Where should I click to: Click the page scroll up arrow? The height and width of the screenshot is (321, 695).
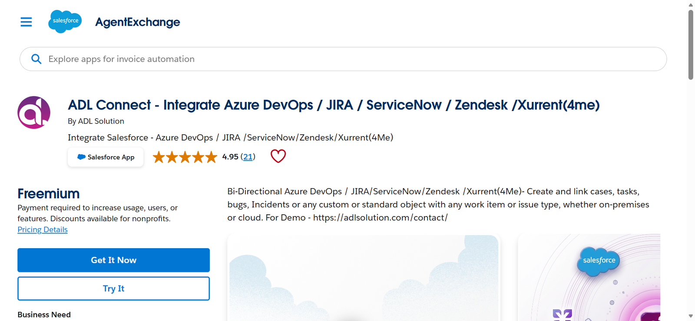coord(691,5)
